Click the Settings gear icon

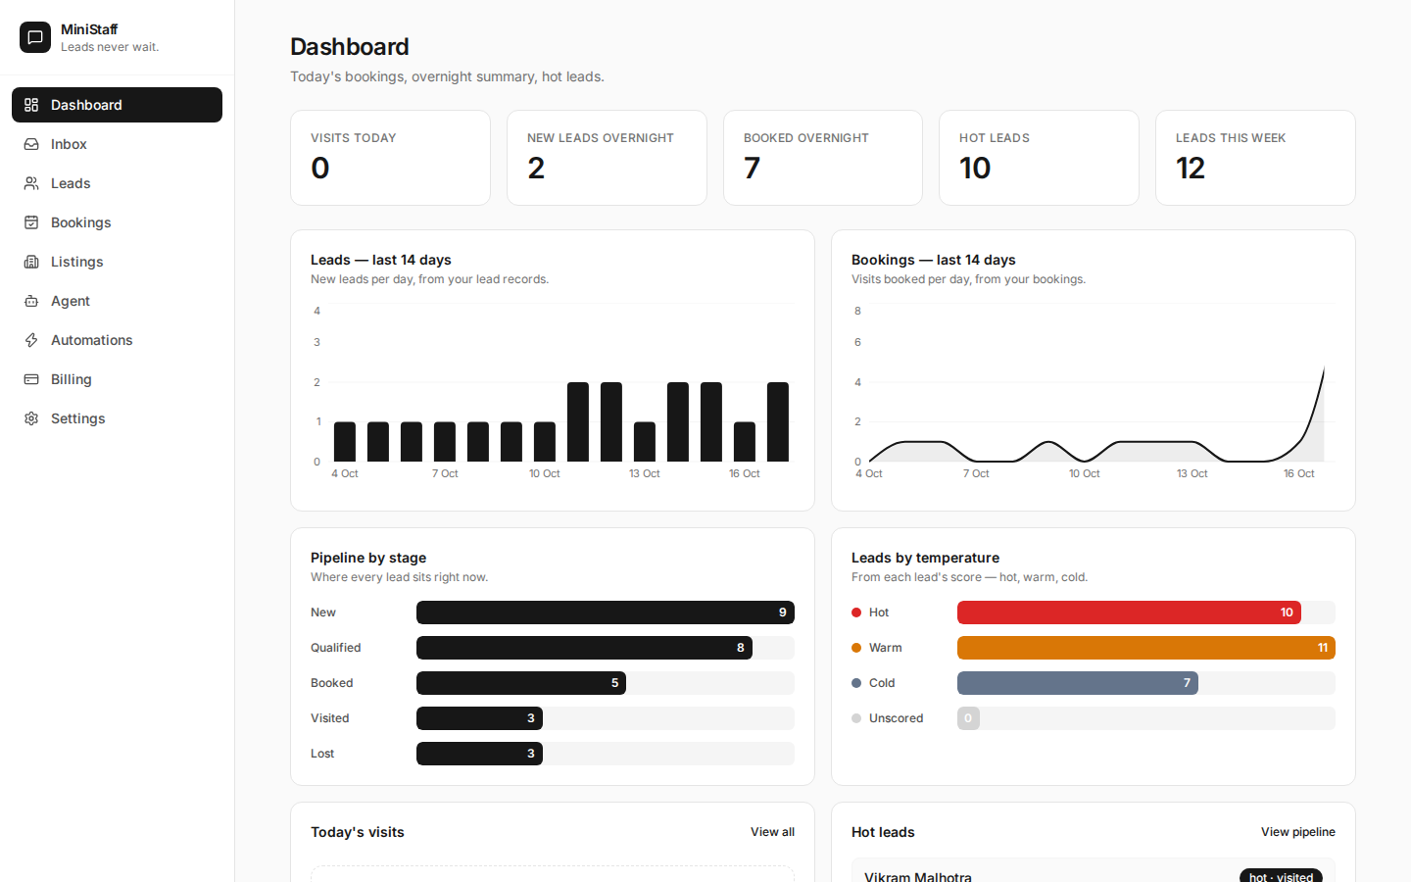(x=31, y=418)
